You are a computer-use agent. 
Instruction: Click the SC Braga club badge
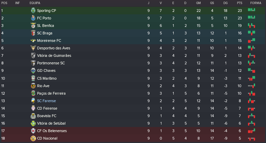point(33,33)
